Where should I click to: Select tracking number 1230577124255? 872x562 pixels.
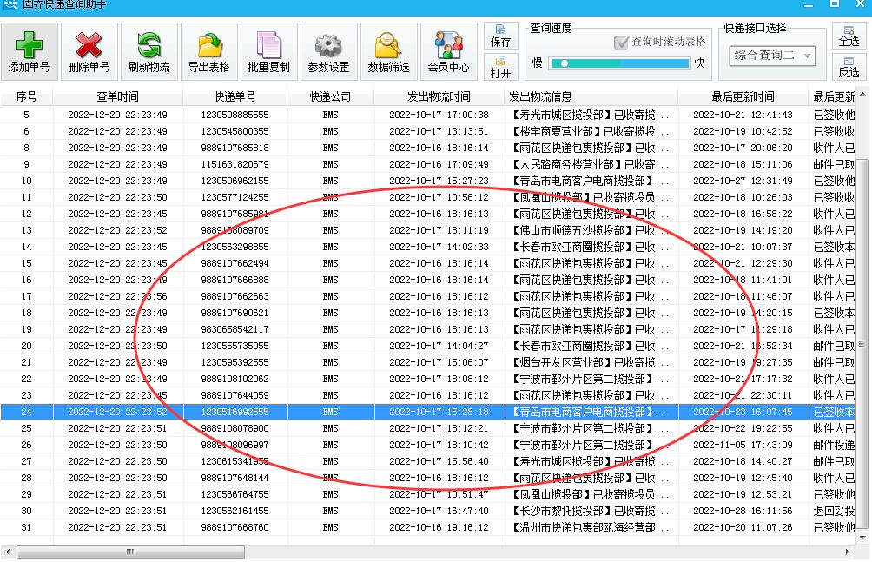pos(235,197)
